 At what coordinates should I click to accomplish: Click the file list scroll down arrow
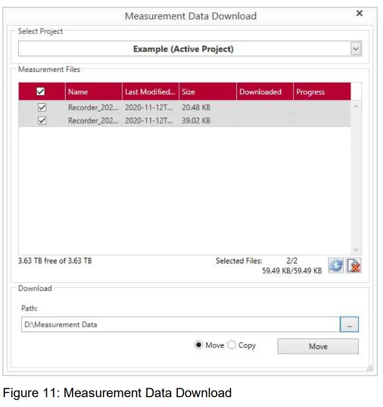(356, 250)
